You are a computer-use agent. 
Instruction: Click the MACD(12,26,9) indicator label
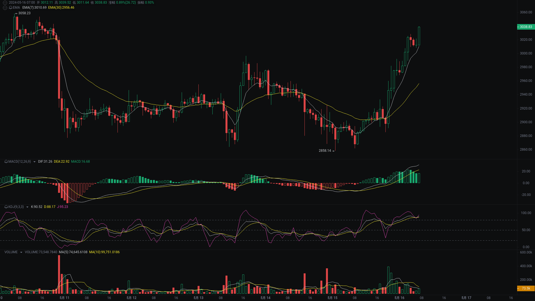pyautogui.click(x=19, y=162)
